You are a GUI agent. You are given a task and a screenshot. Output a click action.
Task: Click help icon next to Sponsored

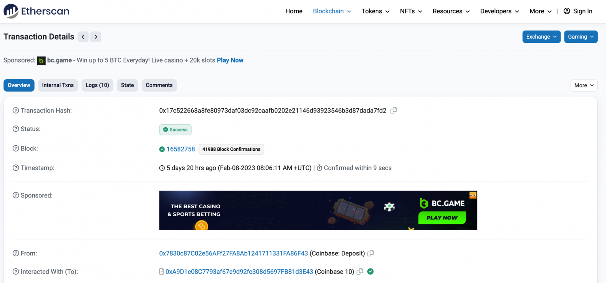pyautogui.click(x=16, y=195)
